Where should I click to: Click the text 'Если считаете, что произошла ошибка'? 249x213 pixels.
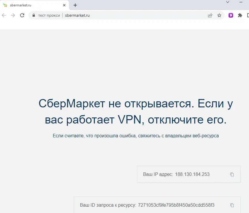click(x=95, y=136)
